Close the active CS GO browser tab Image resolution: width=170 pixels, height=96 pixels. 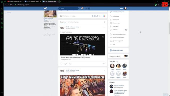pyautogui.click(x=58, y=1)
